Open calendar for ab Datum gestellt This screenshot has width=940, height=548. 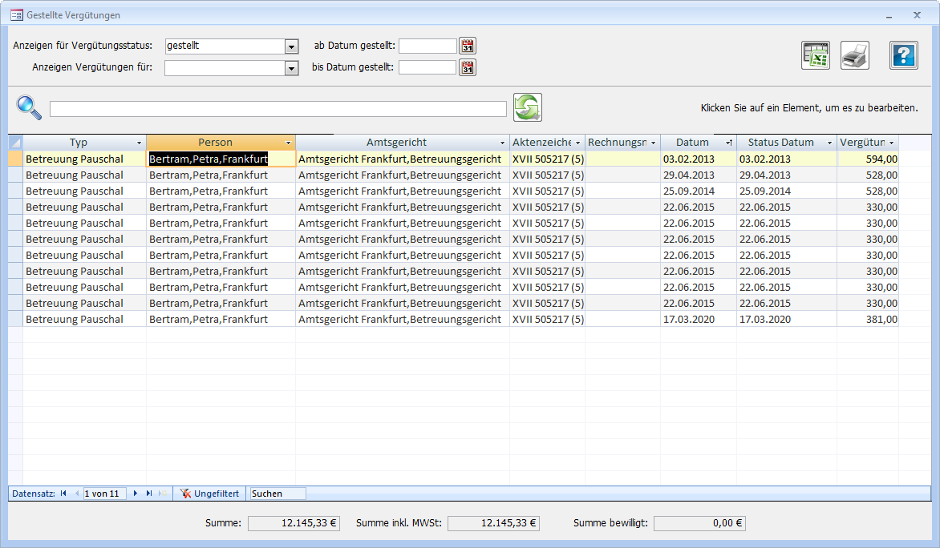pyautogui.click(x=468, y=46)
